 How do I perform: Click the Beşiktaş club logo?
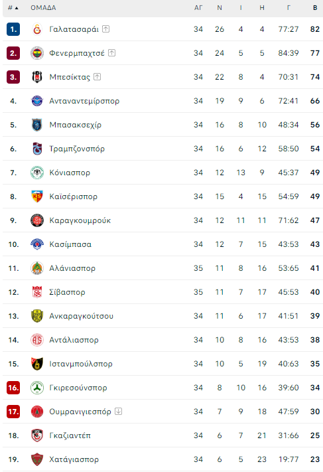click(37, 77)
